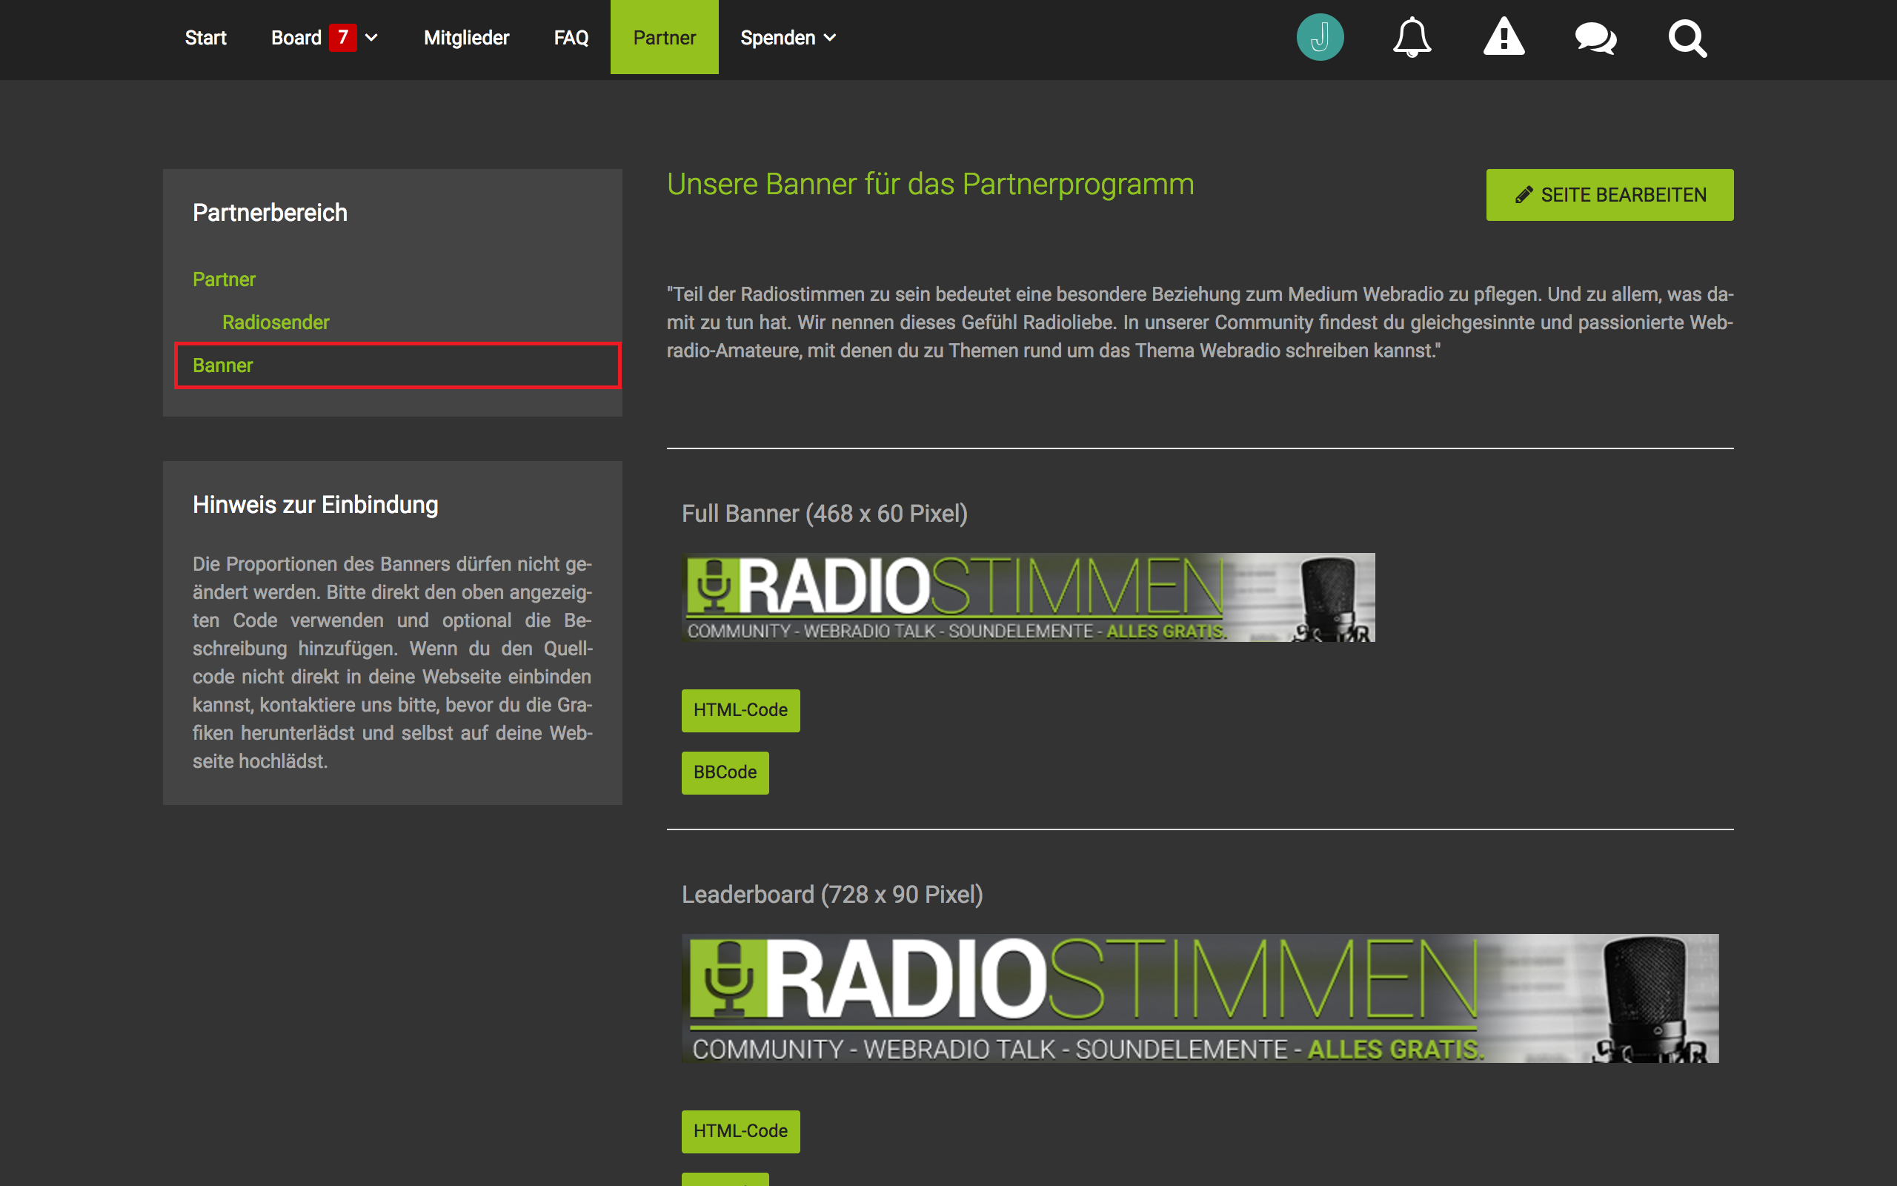
Task: Click pencil icon on Seite Bearbeiten
Action: (1523, 194)
